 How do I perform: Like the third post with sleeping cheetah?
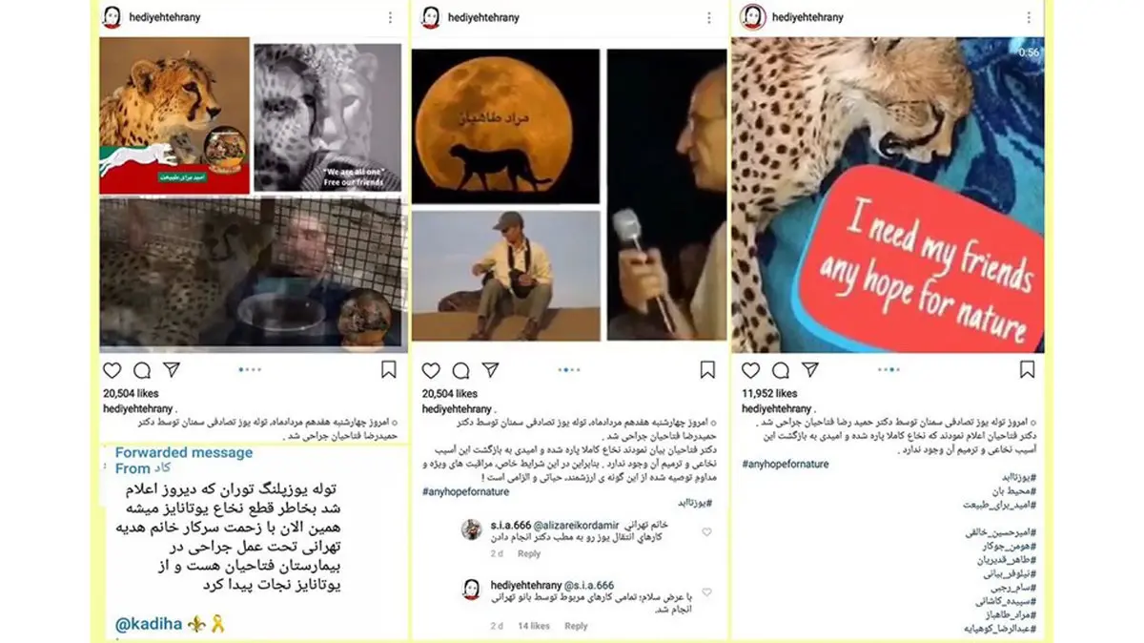click(751, 370)
